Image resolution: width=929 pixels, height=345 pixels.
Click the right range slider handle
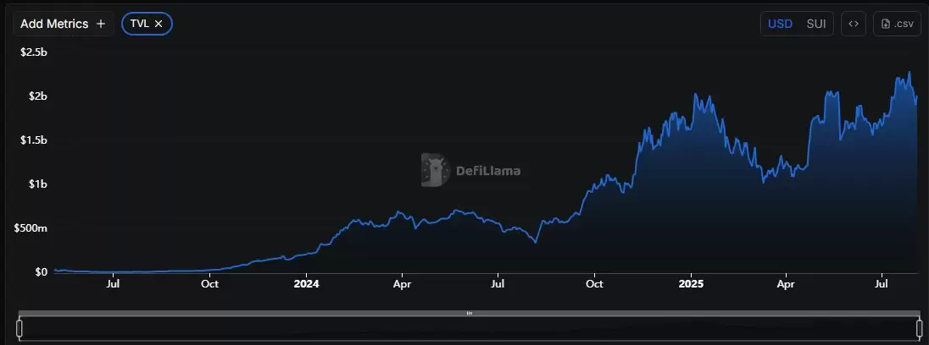tap(920, 327)
